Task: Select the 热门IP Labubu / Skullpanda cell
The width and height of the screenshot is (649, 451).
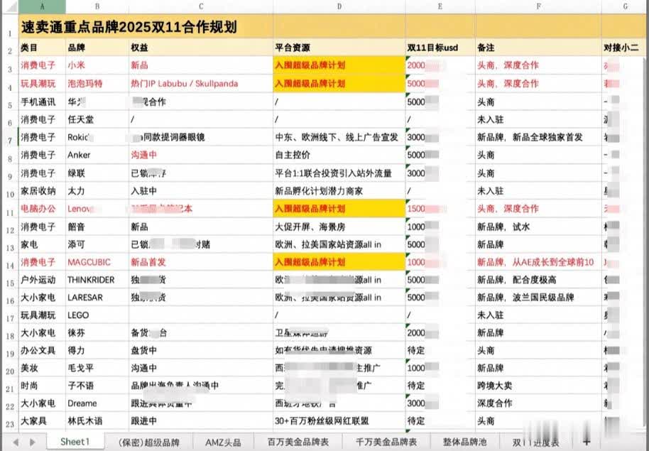Action: [201, 84]
